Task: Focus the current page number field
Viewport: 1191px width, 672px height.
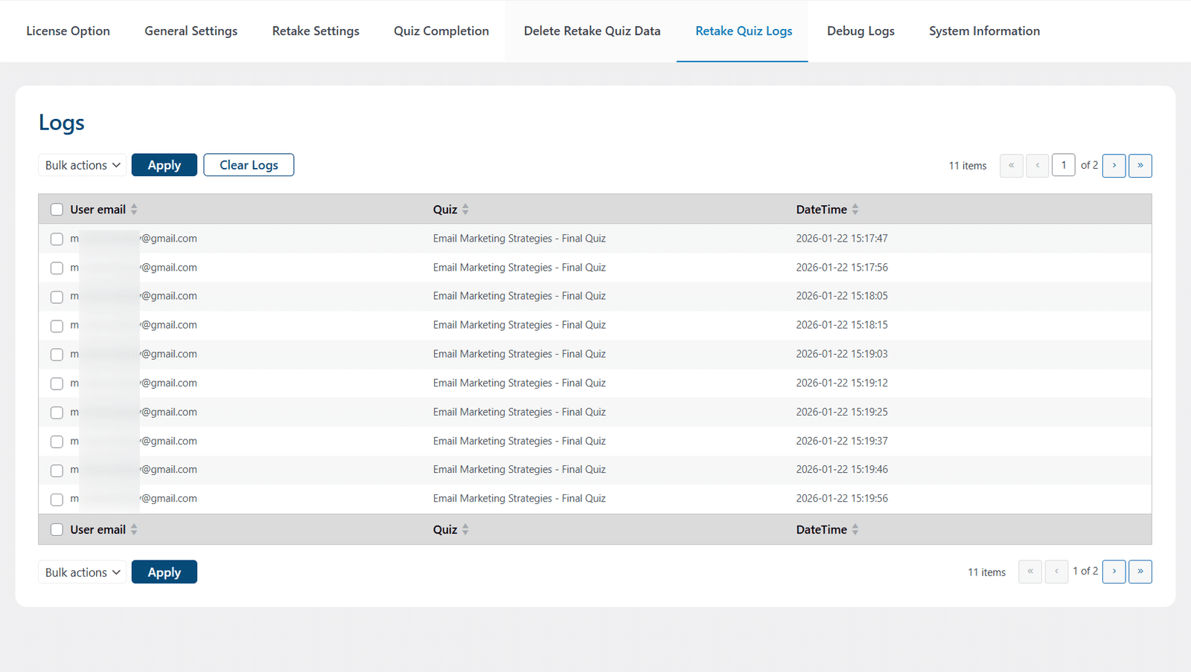Action: coord(1064,165)
